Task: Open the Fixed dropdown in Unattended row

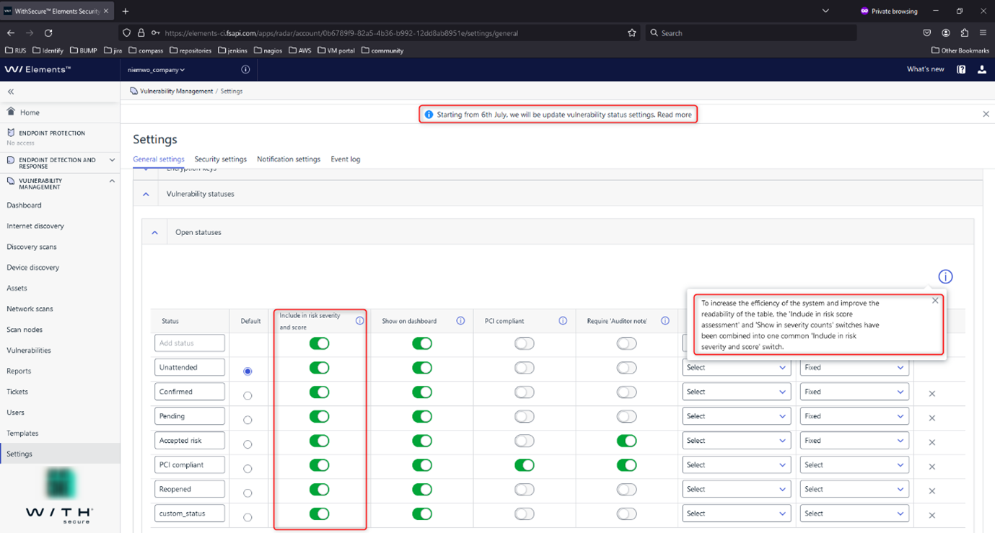Action: coord(854,368)
